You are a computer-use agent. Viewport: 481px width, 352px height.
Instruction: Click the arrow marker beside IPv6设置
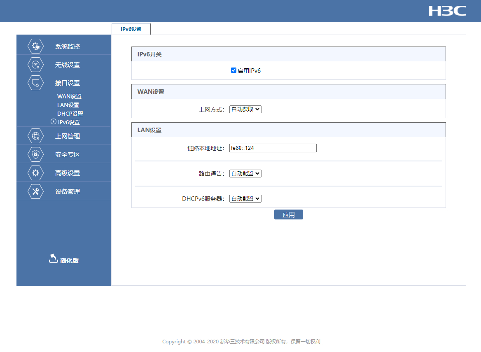[54, 122]
